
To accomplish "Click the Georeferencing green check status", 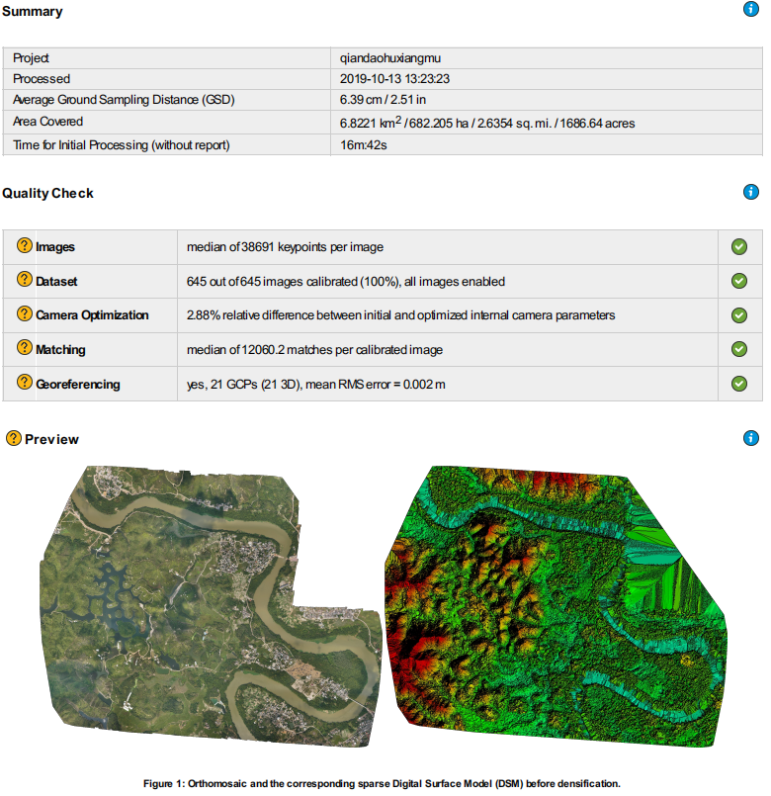I will (x=738, y=384).
